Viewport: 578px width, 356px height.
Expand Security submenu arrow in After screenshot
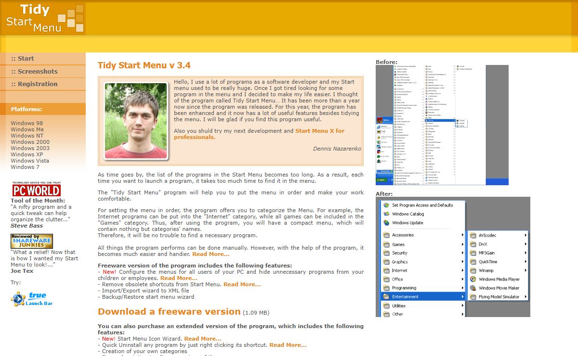tap(462, 253)
